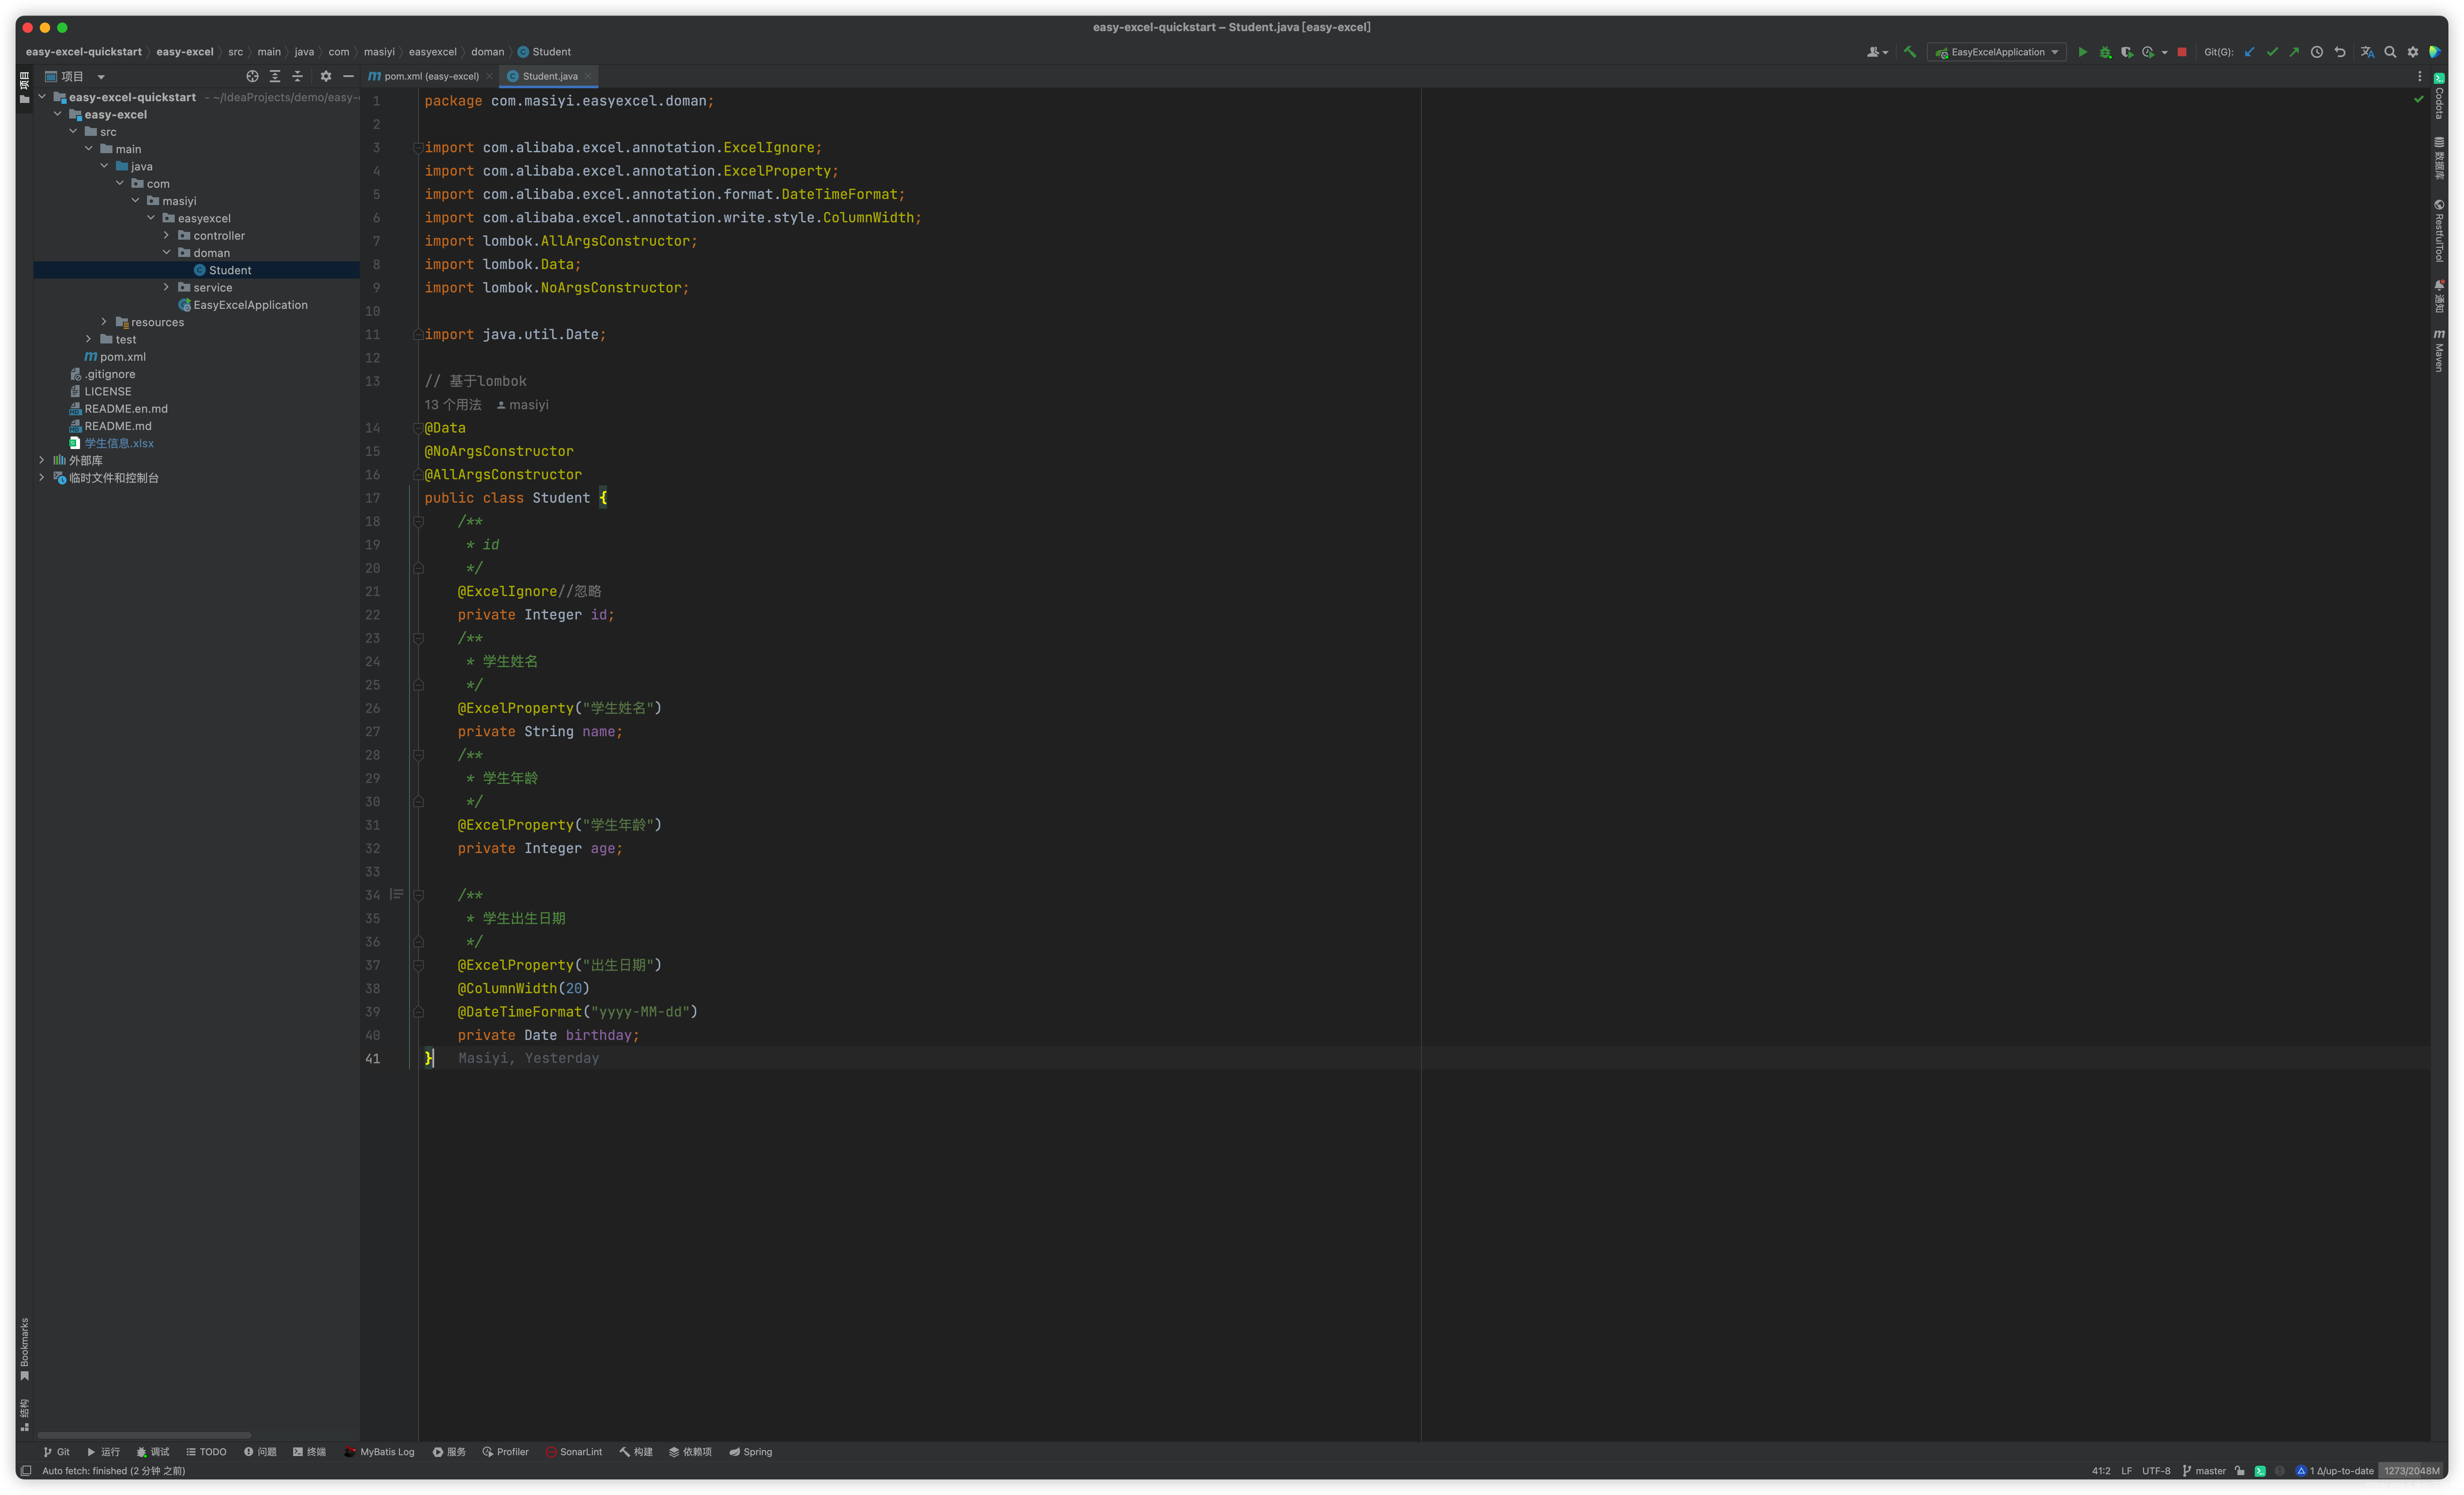Click the green Run application button
The height and width of the screenshot is (1495, 2464).
point(2083,52)
